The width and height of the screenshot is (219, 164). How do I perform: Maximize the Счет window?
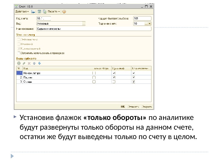click(x=146, y=6)
